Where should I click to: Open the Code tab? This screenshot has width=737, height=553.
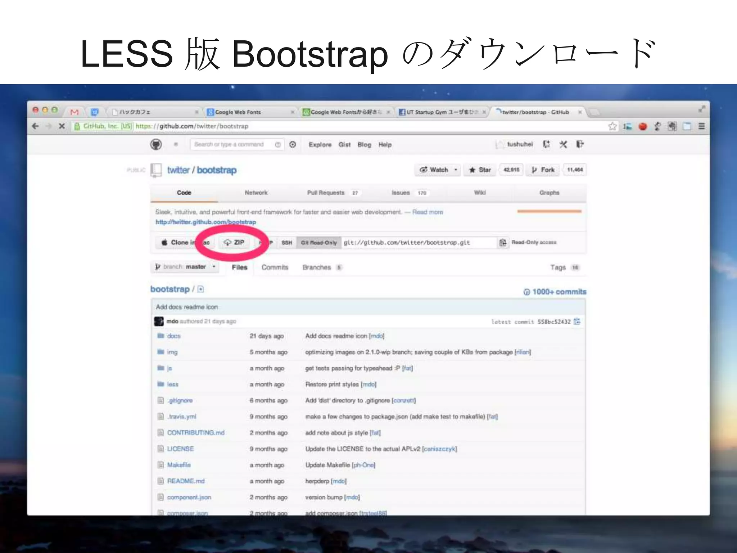(x=184, y=193)
